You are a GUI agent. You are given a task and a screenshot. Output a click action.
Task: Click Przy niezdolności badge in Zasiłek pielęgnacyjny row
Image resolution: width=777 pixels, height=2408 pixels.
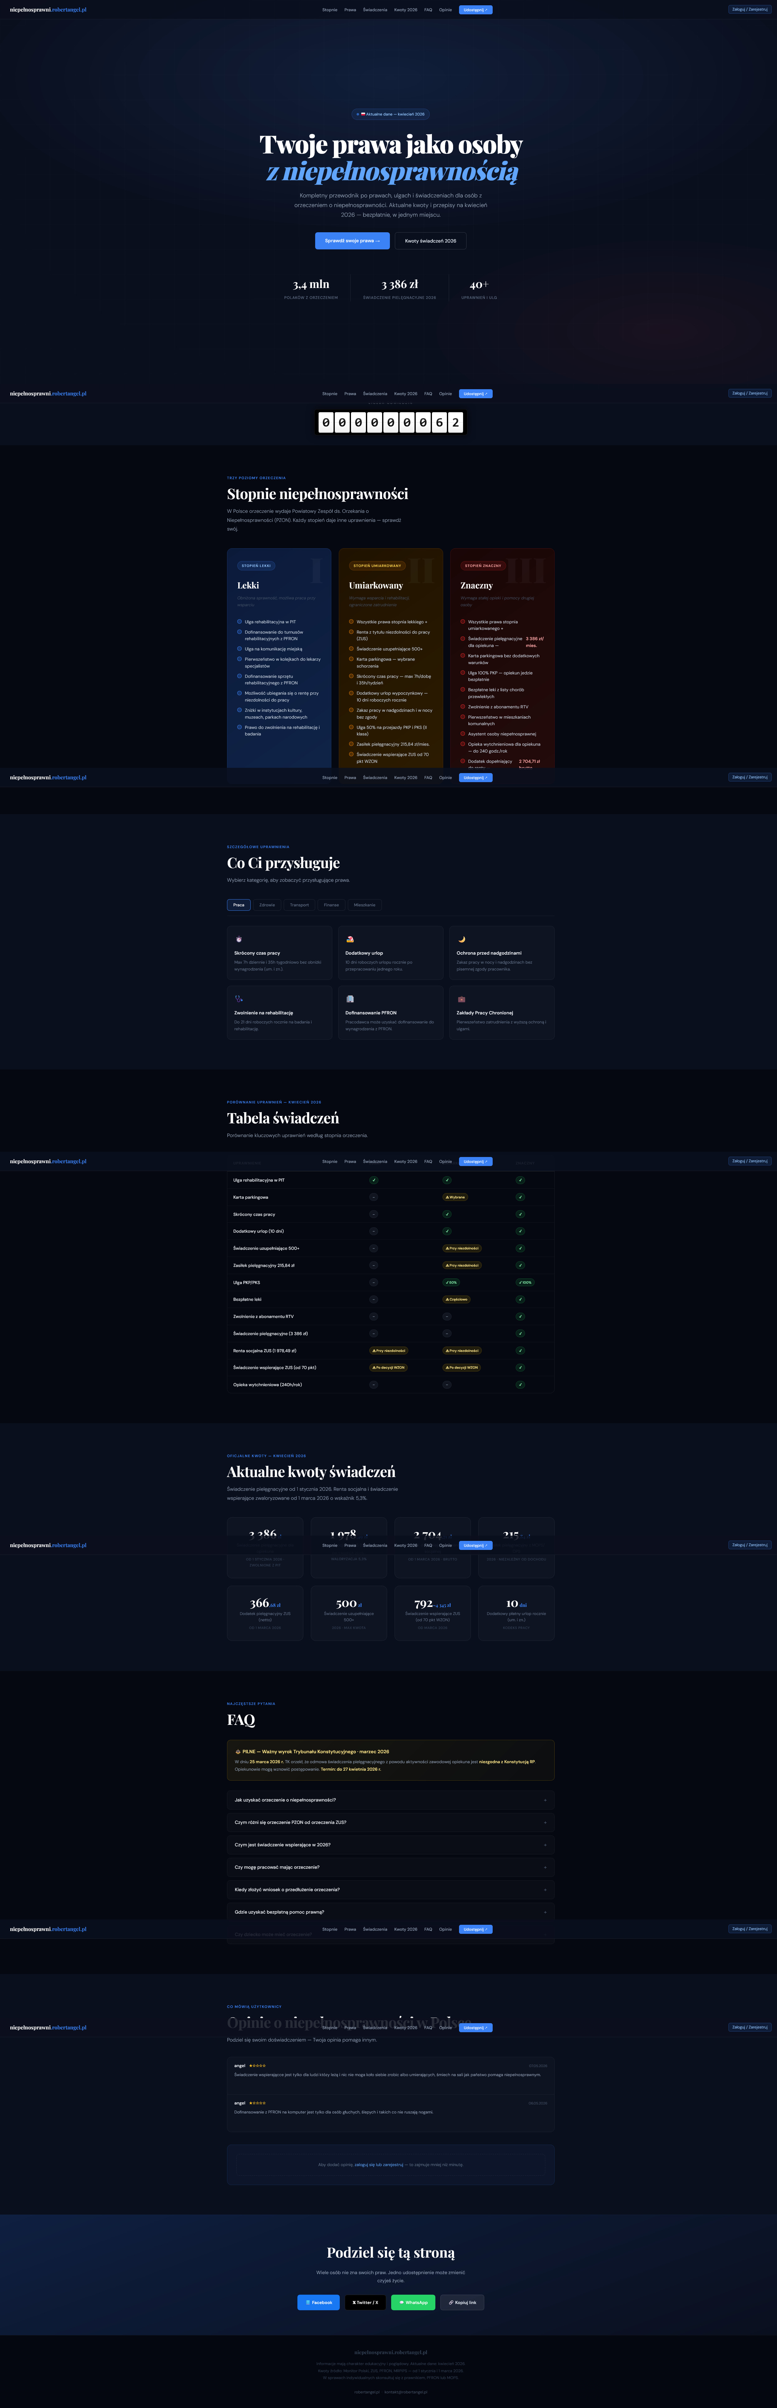(462, 1266)
